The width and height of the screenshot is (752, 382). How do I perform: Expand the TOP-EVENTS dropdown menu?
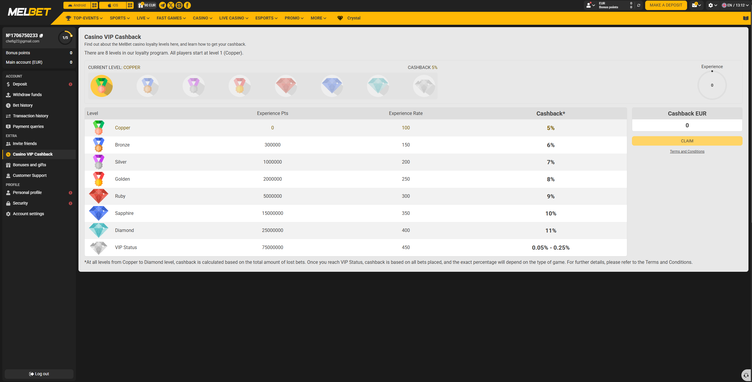click(84, 18)
